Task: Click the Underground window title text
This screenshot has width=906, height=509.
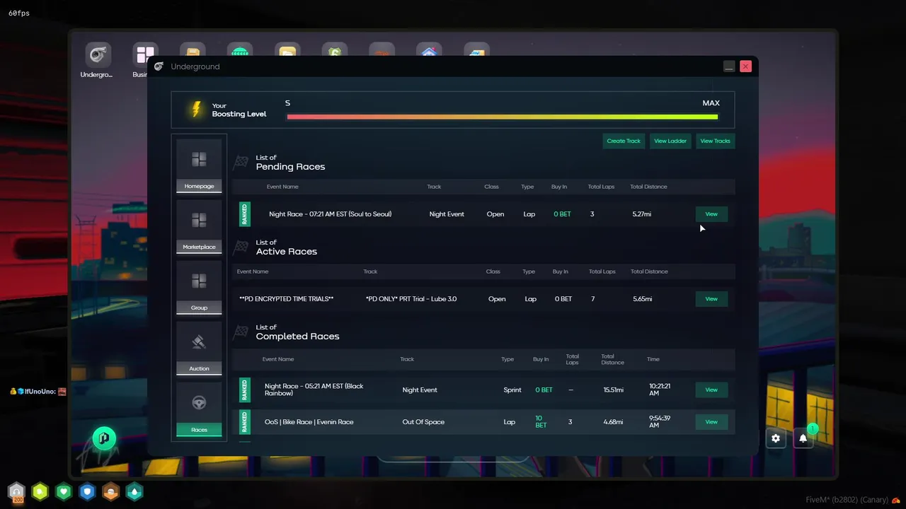Action: 195,66
